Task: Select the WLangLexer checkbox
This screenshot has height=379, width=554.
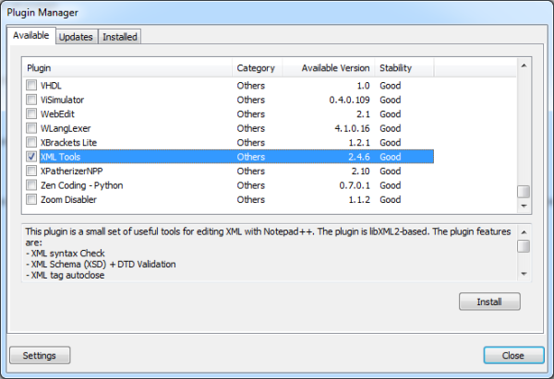Action: (31, 128)
